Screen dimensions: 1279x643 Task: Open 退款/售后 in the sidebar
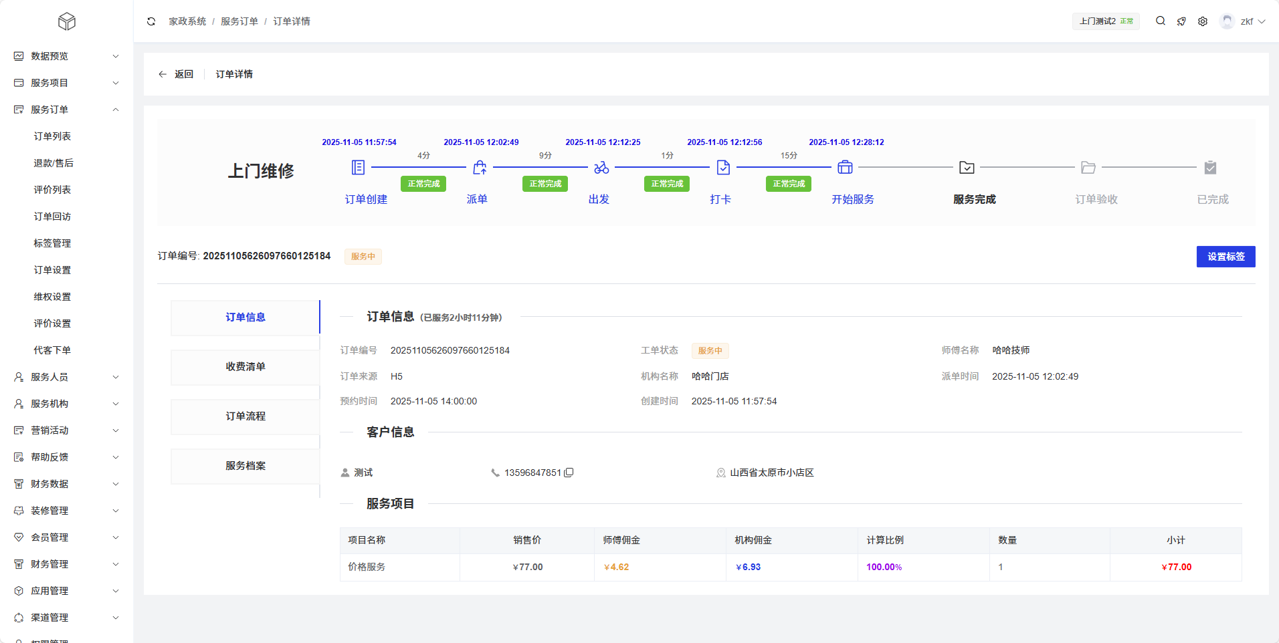click(x=54, y=163)
